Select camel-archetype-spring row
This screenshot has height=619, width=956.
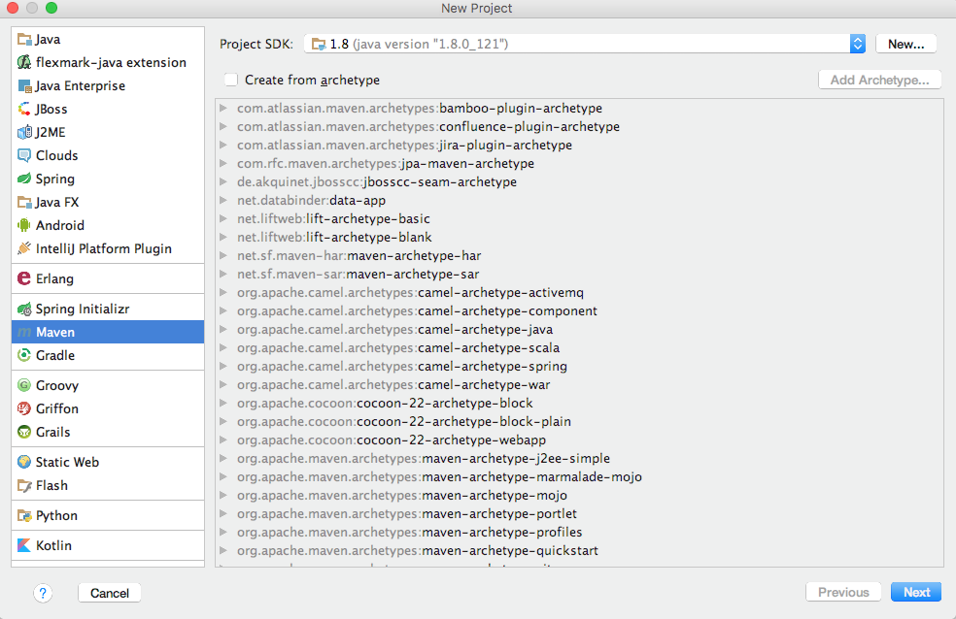[579, 367]
